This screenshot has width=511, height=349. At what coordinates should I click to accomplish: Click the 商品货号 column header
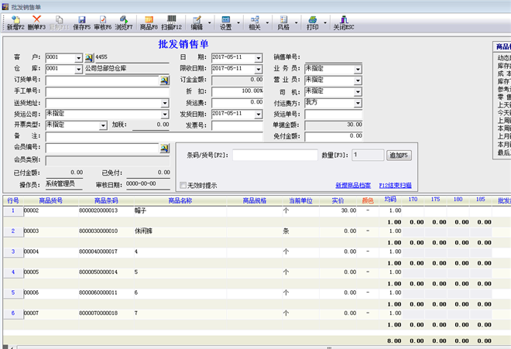coord(51,200)
